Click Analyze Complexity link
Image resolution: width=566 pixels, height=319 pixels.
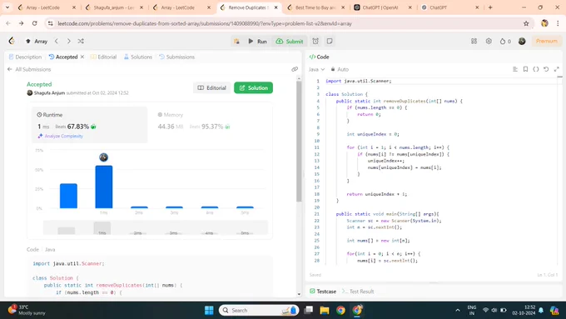pyautogui.click(x=61, y=137)
